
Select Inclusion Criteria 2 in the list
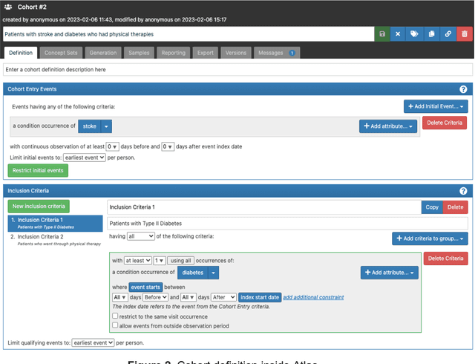click(42, 237)
